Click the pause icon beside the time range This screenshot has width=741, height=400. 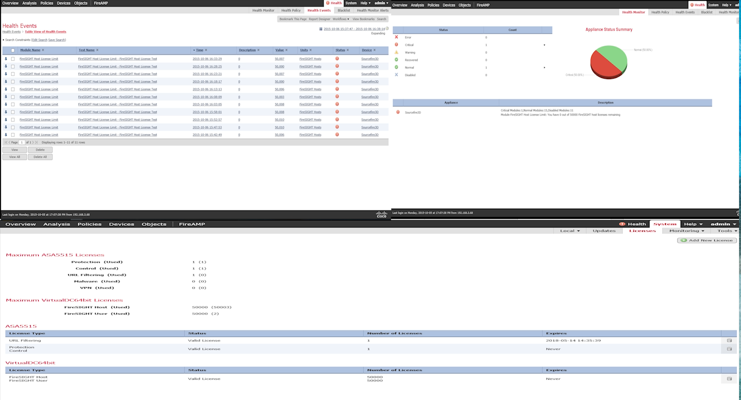pos(321,28)
